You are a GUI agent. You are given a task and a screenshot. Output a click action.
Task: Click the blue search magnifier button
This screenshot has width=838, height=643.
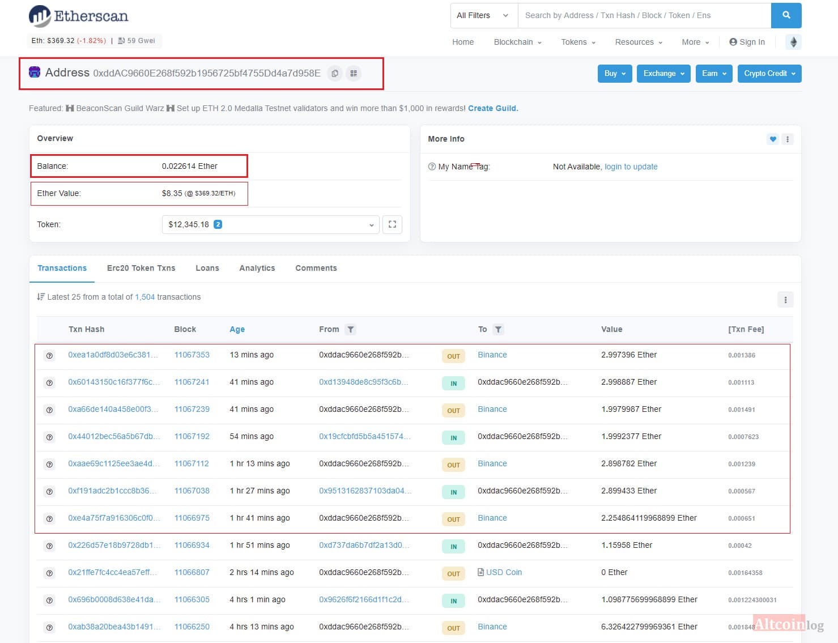point(786,15)
